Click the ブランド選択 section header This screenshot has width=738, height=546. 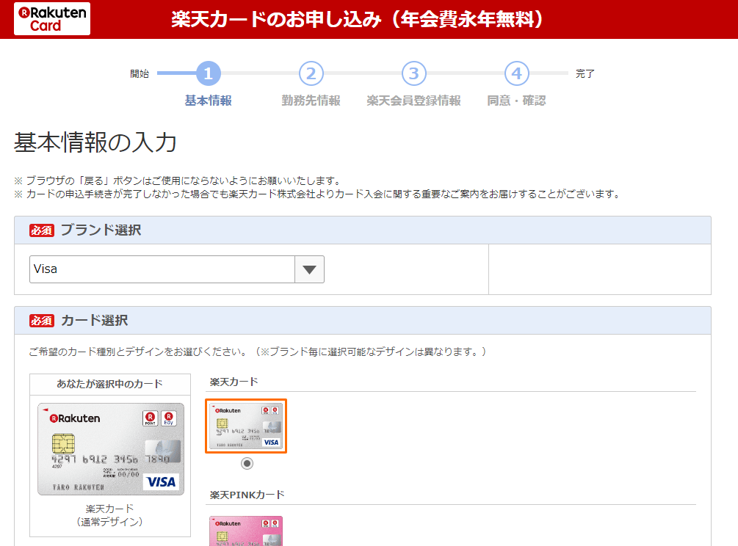[x=363, y=230]
